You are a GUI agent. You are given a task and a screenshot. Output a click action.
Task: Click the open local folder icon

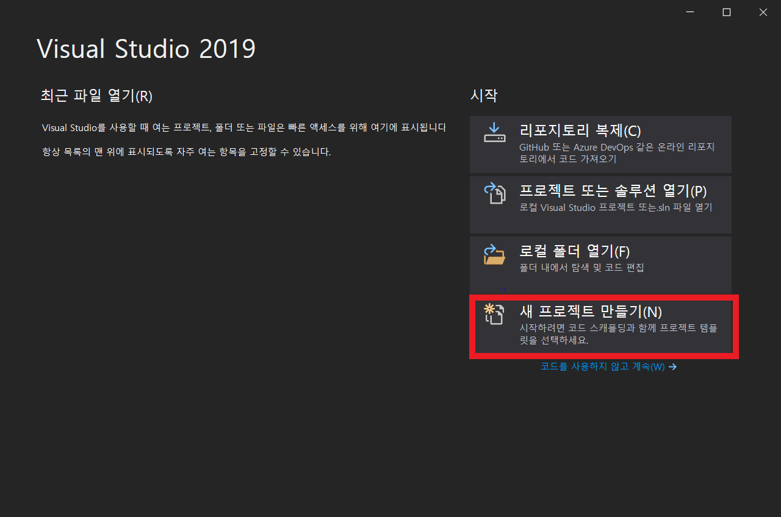[495, 254]
